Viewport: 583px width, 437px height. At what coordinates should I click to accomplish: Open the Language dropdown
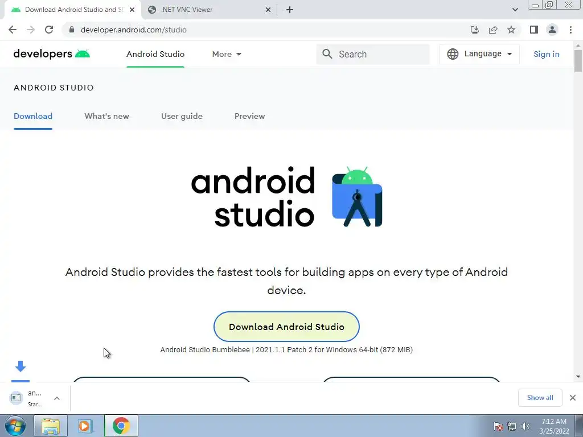(479, 54)
